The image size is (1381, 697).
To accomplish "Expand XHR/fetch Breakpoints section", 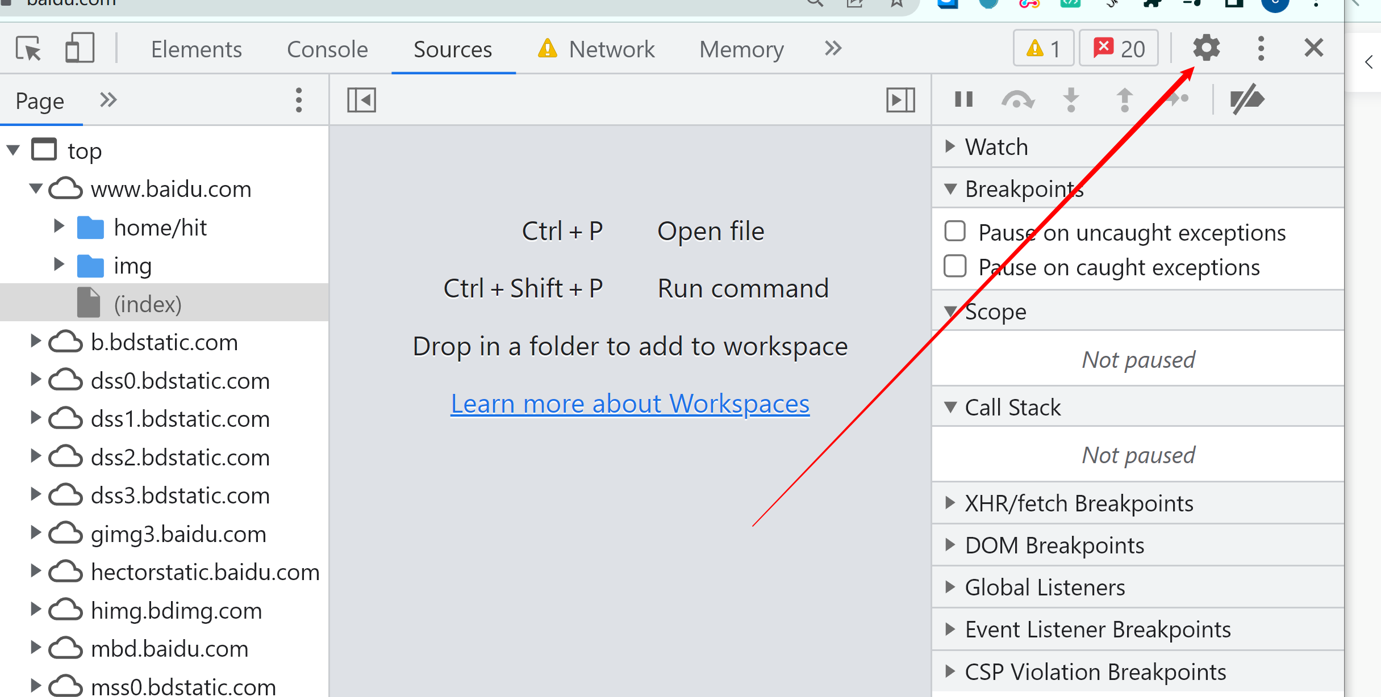I will pos(950,503).
